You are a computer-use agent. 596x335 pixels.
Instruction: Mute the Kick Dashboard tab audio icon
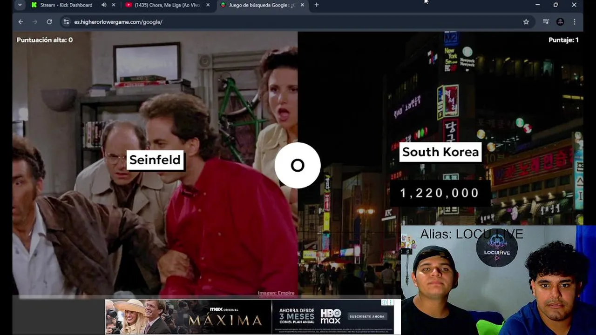point(104,5)
